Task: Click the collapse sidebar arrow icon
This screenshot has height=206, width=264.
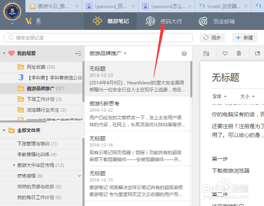Action: 78,54
